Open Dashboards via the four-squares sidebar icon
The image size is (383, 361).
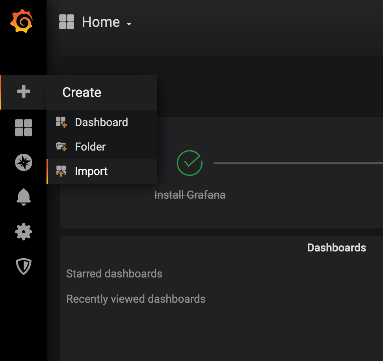coord(23,128)
